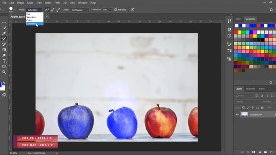
Task: Toggle the Anti-alias checkbox
Action: click(116, 9)
